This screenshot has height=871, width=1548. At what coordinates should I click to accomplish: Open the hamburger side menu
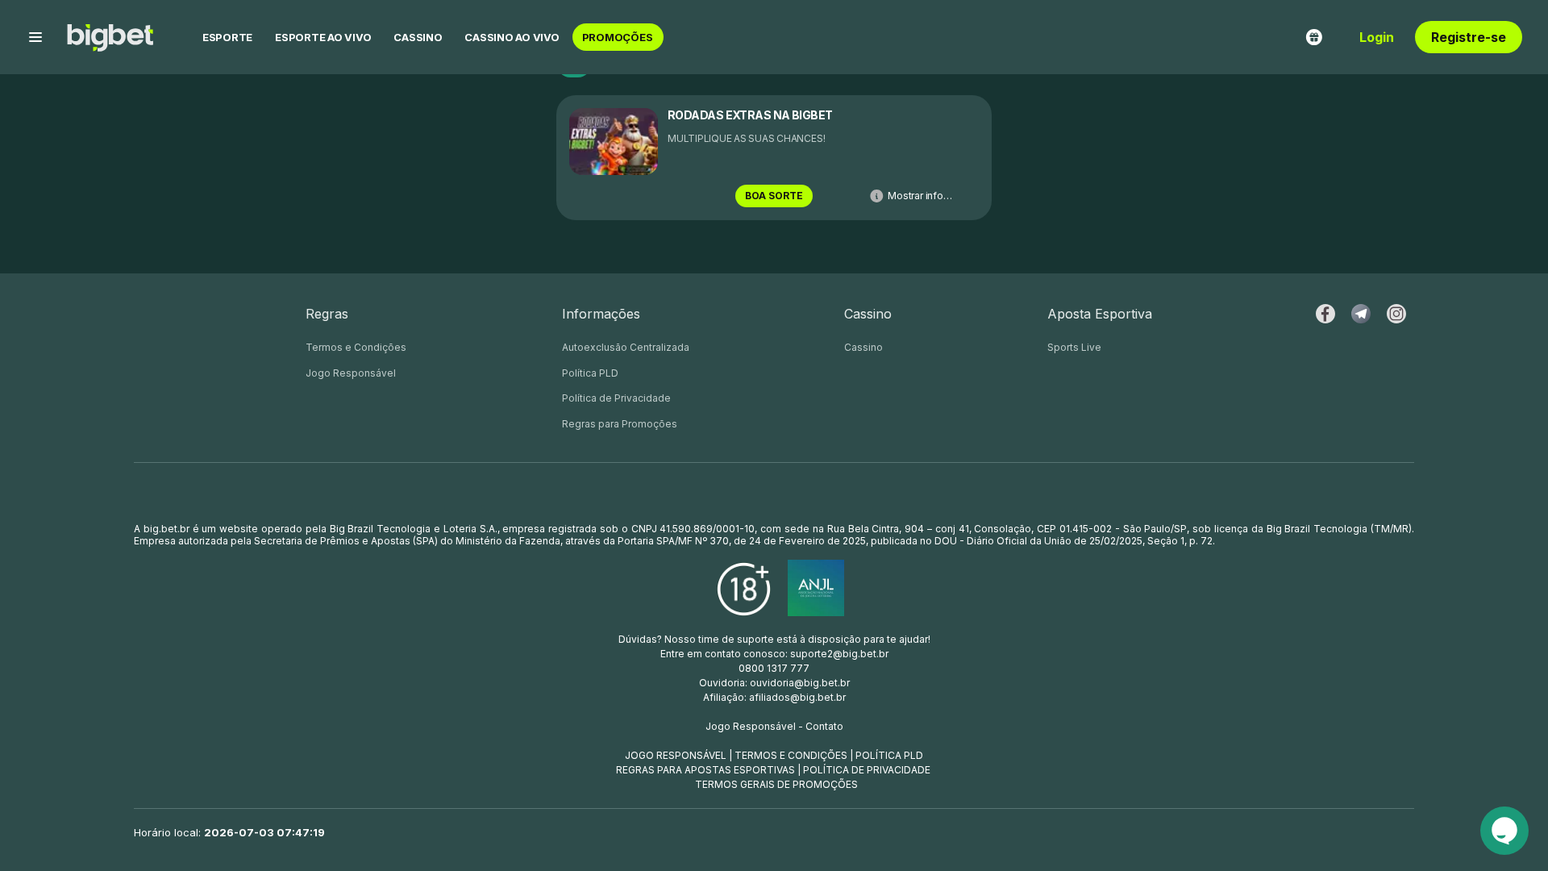click(x=35, y=37)
